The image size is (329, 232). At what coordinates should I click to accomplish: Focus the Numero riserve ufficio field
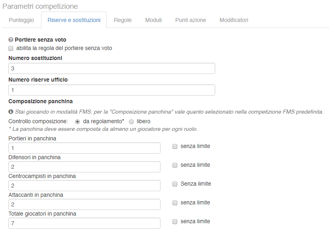112,90
